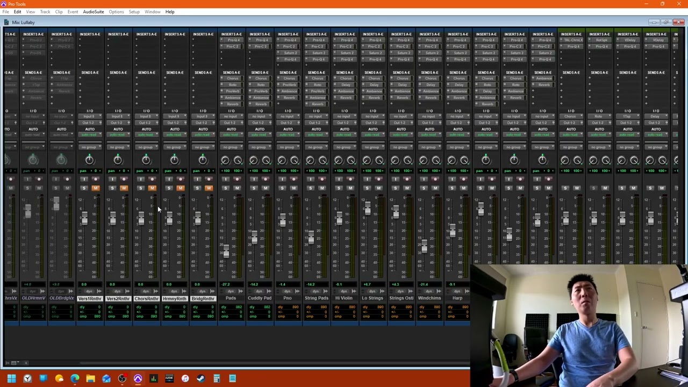Viewport: 688px width, 387px height.
Task: Open output path selector on Vers1Rnthr track
Action: click(x=90, y=123)
